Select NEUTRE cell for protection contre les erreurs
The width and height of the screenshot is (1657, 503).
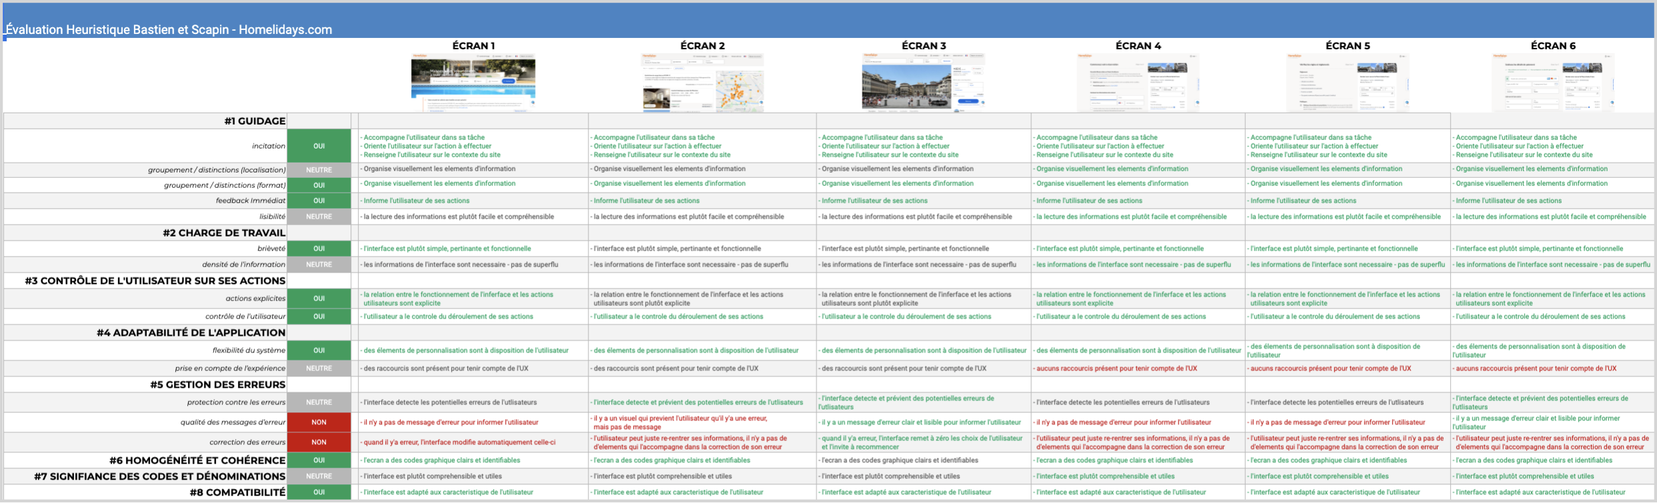pos(319,402)
